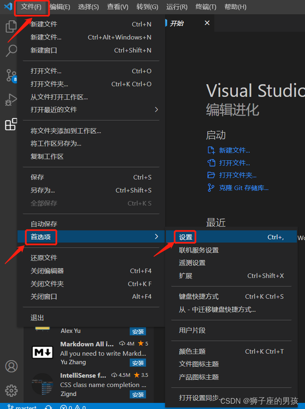Open the 文件(F) menu
This screenshot has width=305, height=409.
pos(31,7)
